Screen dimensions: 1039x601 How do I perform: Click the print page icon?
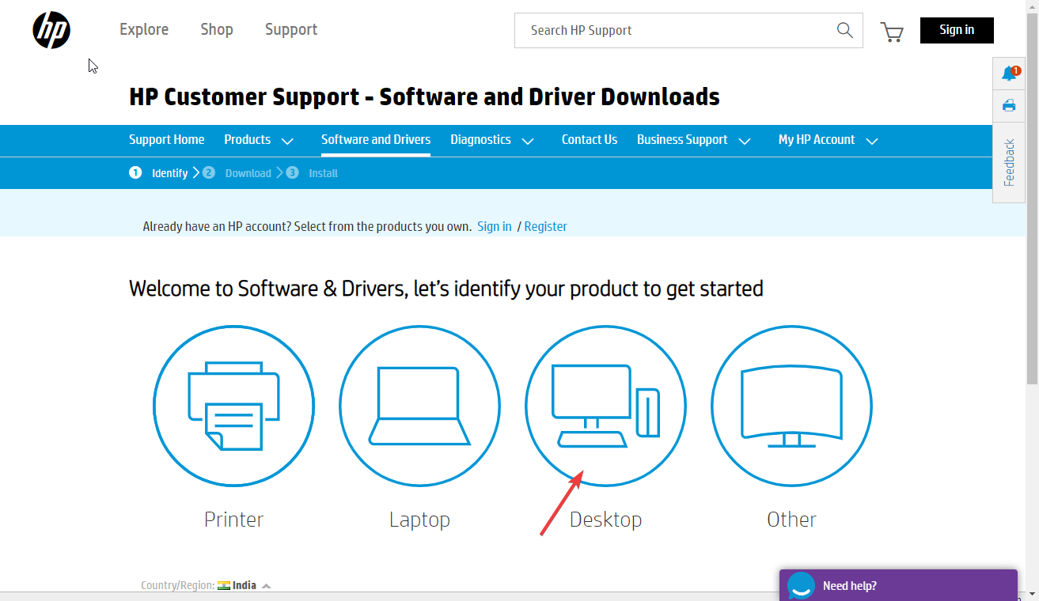pyautogui.click(x=1009, y=105)
